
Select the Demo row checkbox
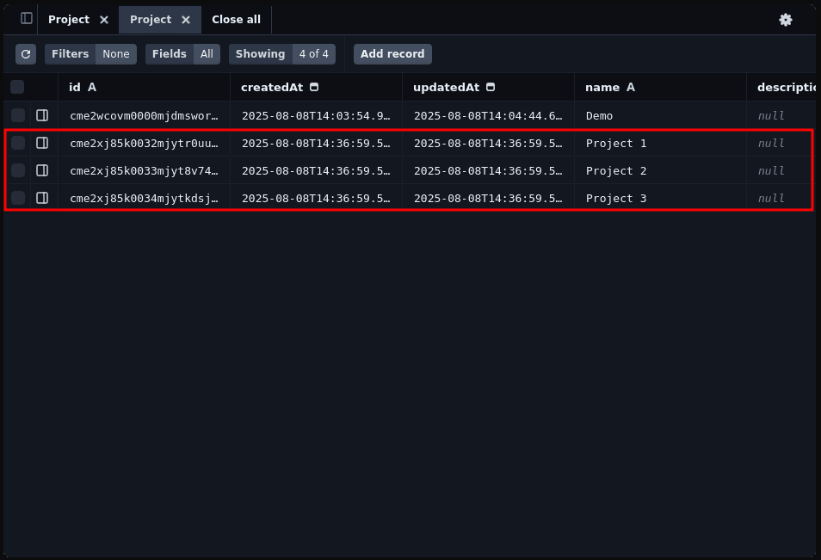point(18,115)
